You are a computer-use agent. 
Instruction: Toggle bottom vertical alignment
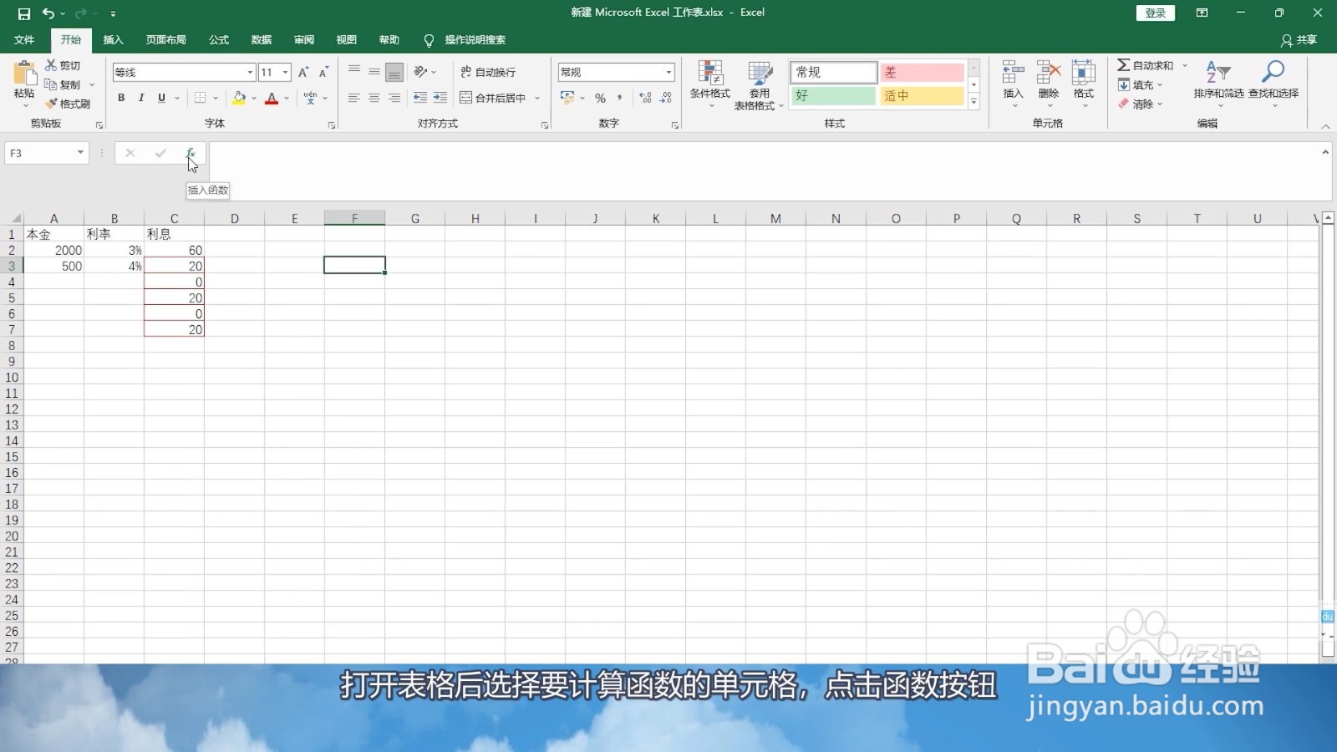tap(394, 72)
